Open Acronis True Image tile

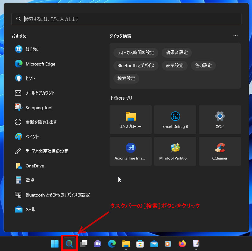[130, 151]
